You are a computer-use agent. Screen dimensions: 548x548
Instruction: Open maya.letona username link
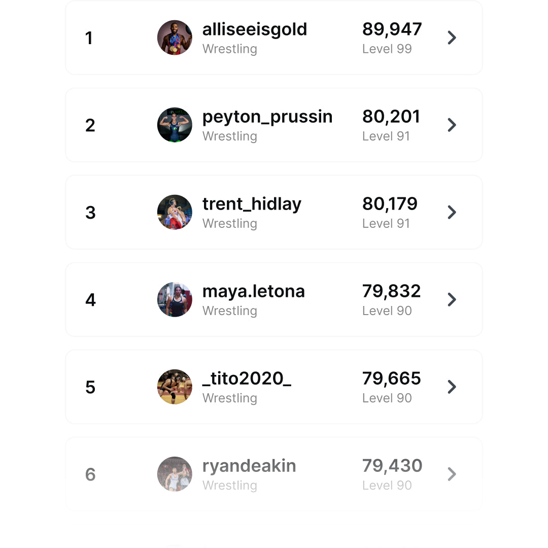click(x=254, y=291)
